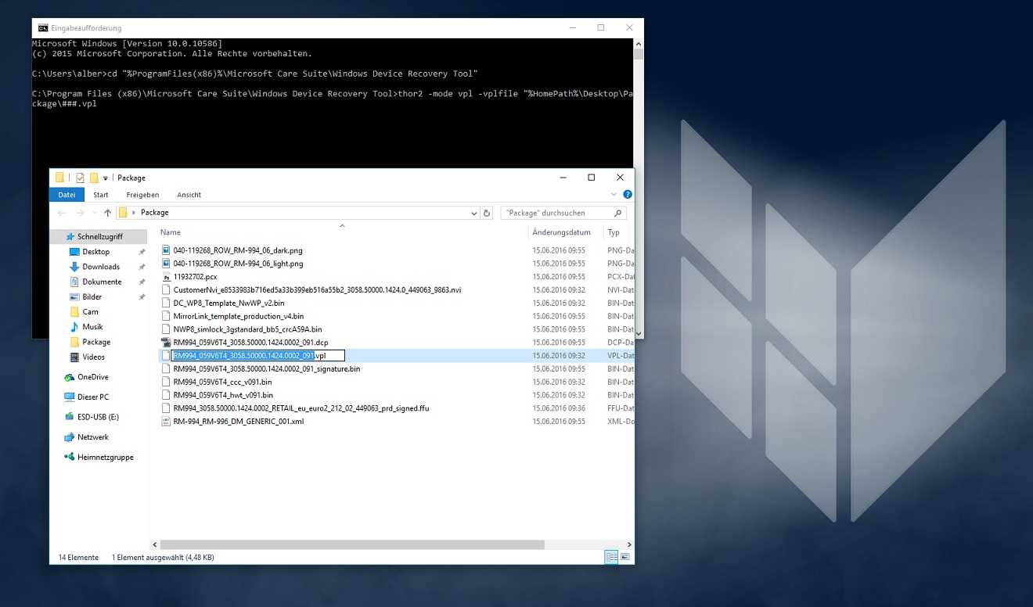Click the folder icon in the address bar
Viewport: 1033px width, 607px height.
point(123,212)
